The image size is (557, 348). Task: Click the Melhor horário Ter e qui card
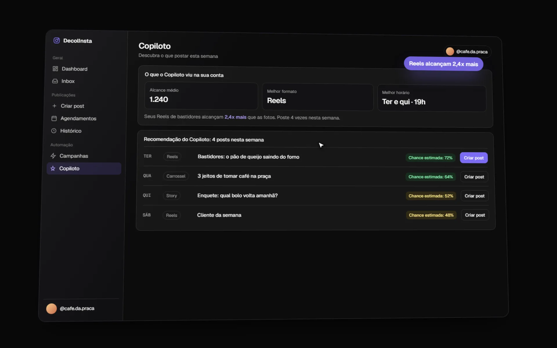pyautogui.click(x=432, y=98)
